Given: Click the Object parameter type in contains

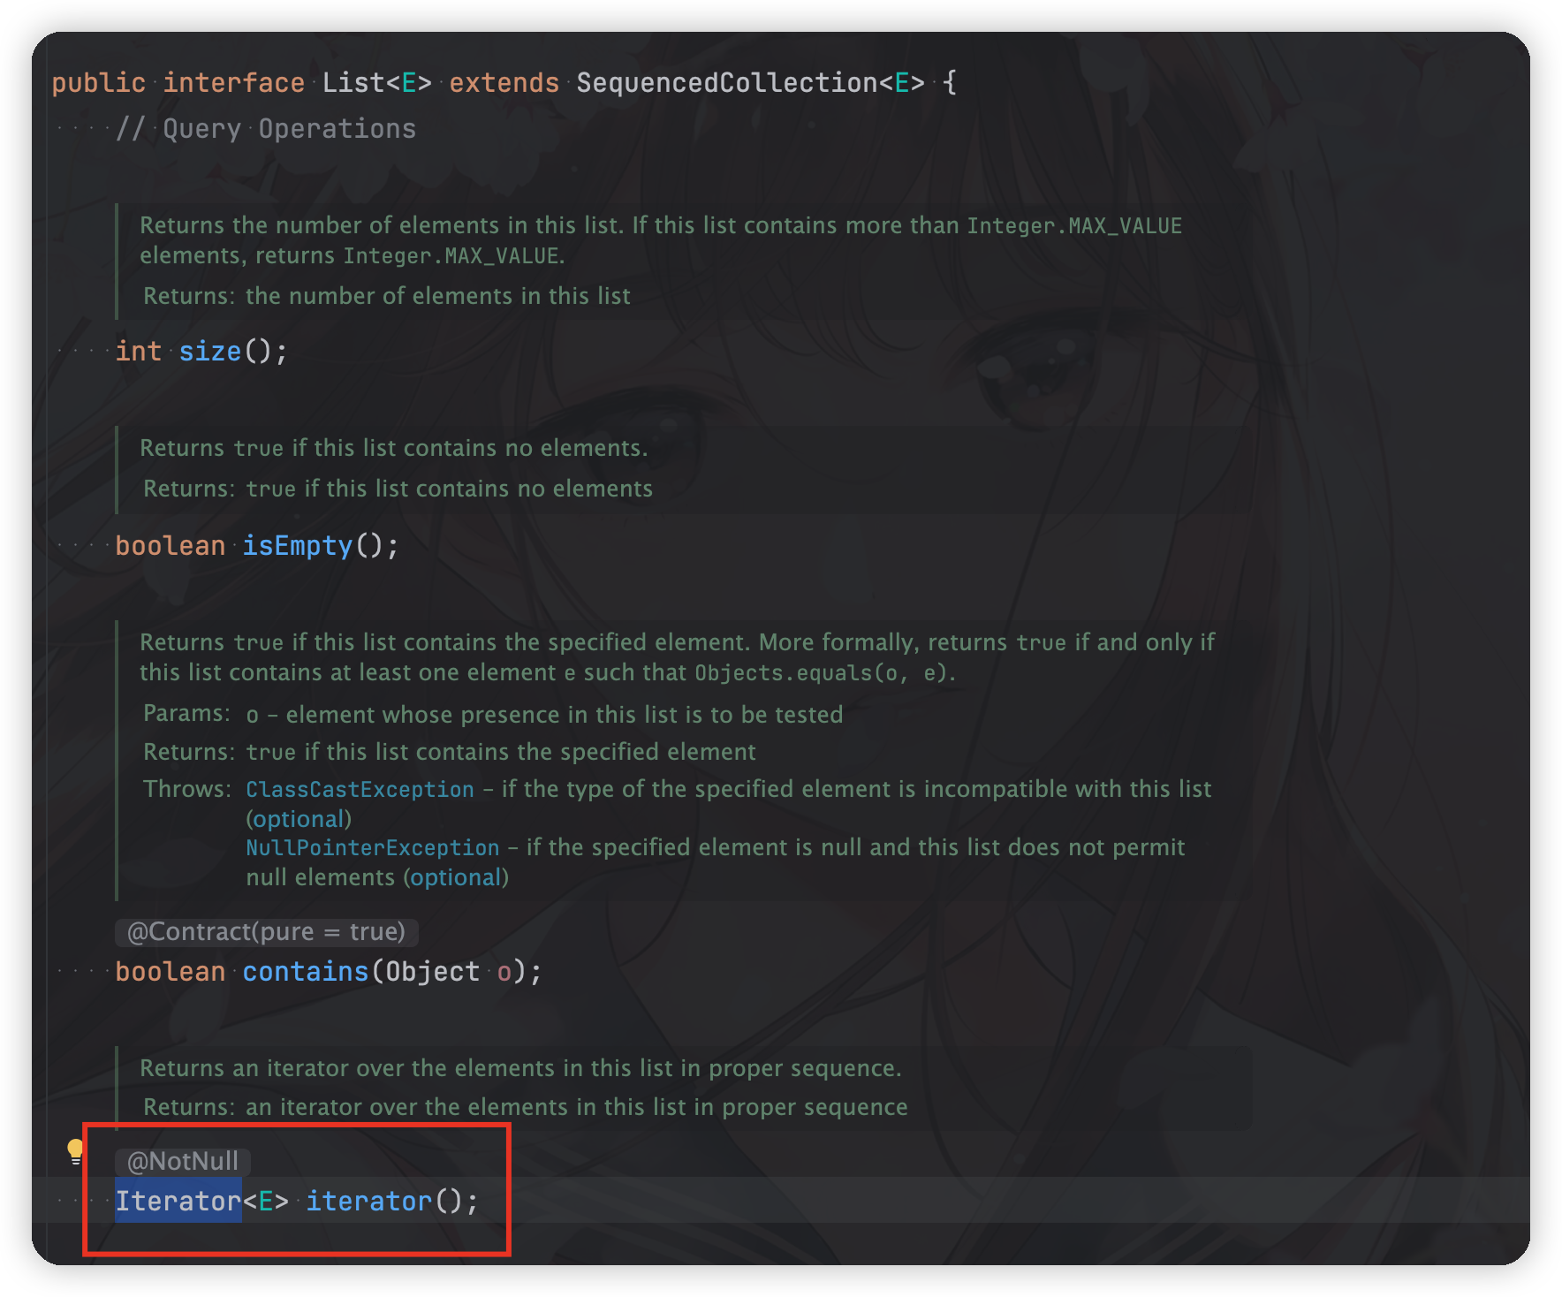Looking at the screenshot, I should (432, 971).
